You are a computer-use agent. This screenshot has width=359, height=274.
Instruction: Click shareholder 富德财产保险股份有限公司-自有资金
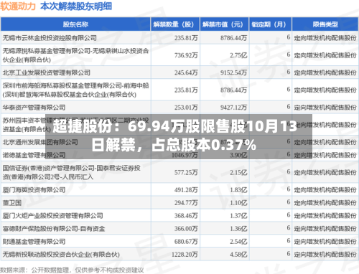(x=54, y=229)
